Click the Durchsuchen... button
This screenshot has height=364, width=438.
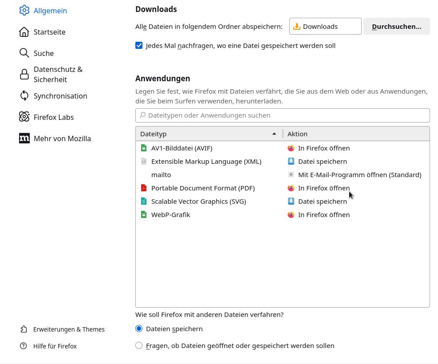point(397,26)
